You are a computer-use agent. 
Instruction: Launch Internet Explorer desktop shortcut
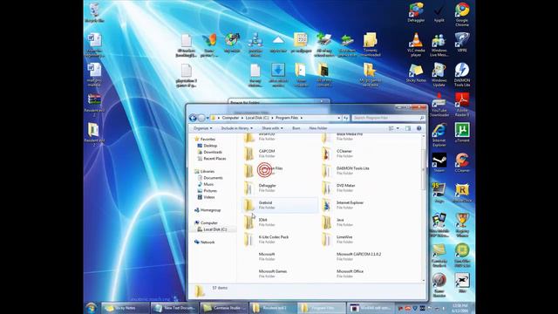coord(439,135)
